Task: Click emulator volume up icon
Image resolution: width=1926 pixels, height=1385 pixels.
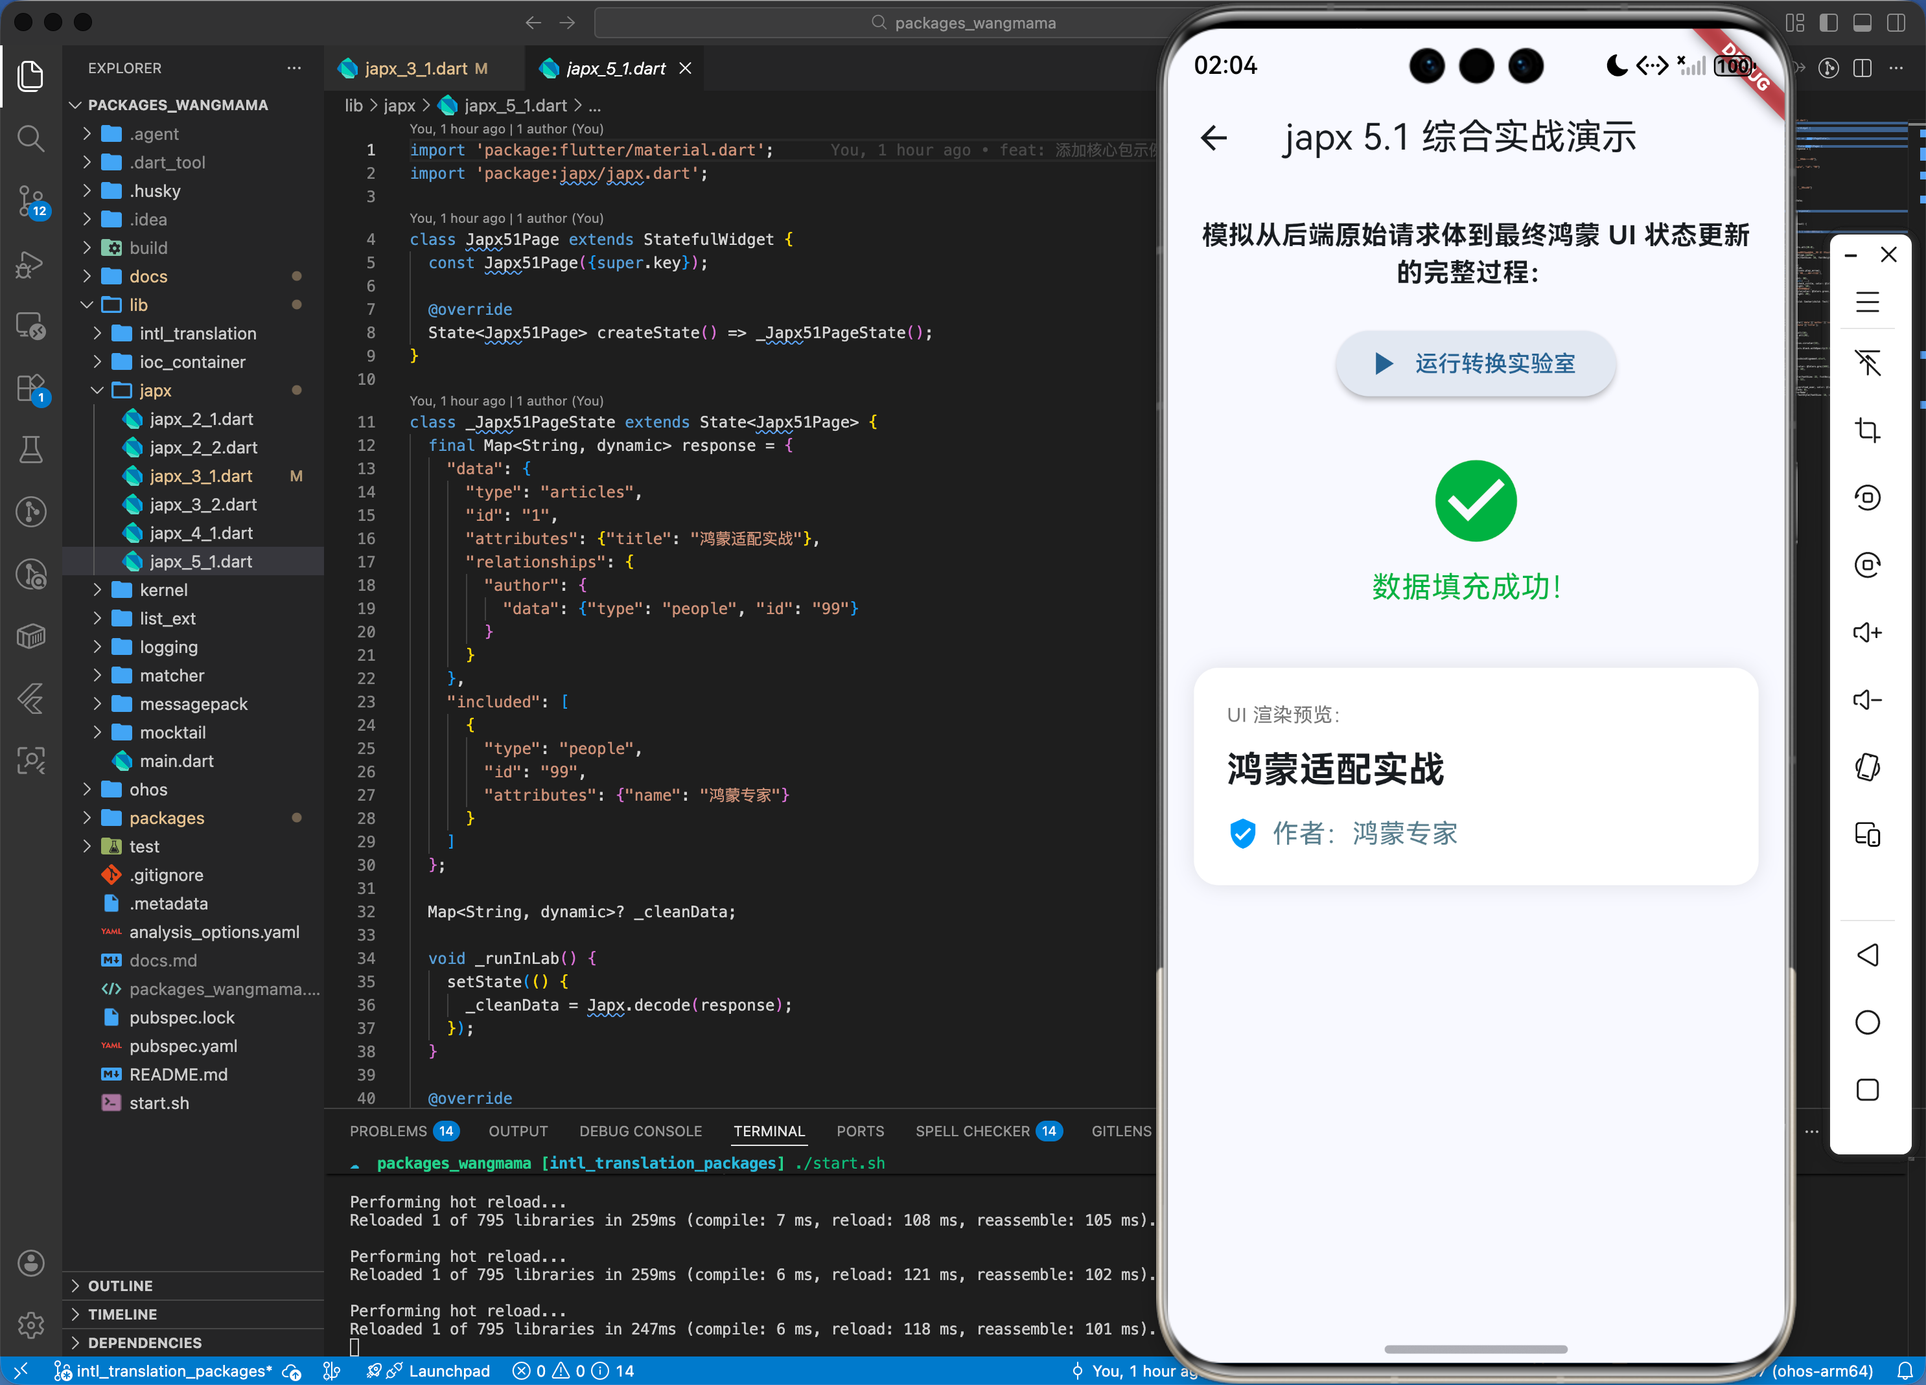Action: (1866, 632)
